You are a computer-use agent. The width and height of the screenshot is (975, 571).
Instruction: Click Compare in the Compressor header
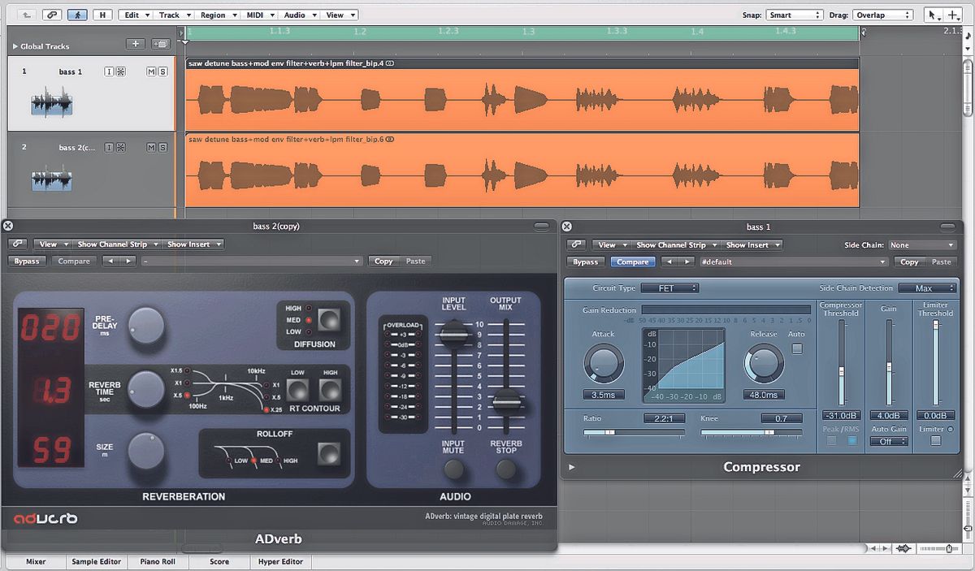pos(631,262)
